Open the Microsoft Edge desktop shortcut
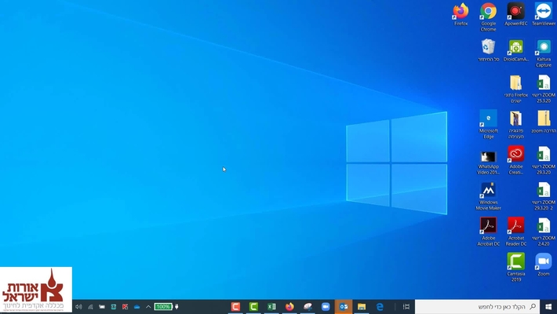The image size is (557, 314). [488, 125]
